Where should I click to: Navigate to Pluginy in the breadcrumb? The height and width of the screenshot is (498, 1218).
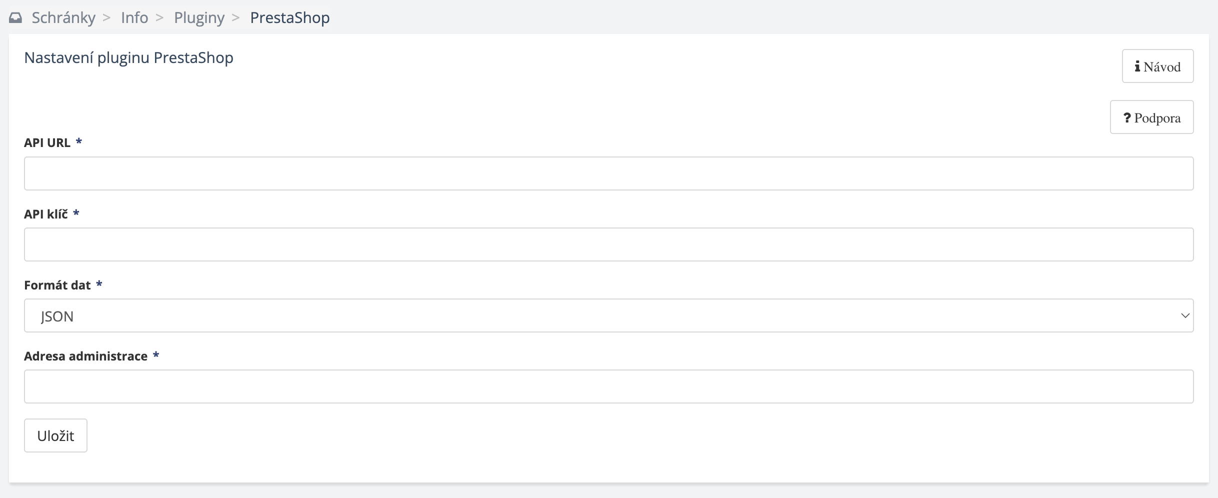199,18
